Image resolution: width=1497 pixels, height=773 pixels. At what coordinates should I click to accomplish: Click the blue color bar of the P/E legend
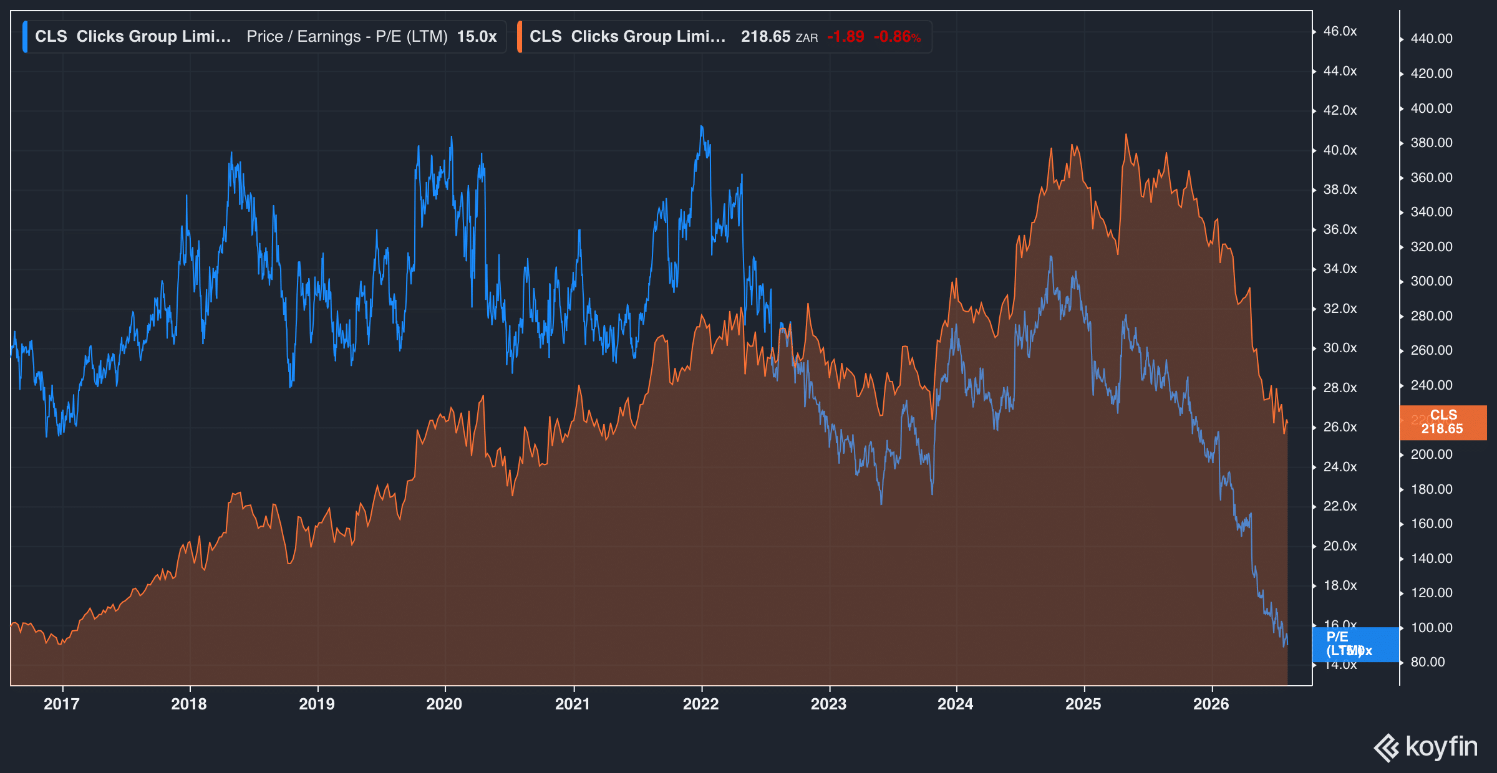click(x=25, y=37)
